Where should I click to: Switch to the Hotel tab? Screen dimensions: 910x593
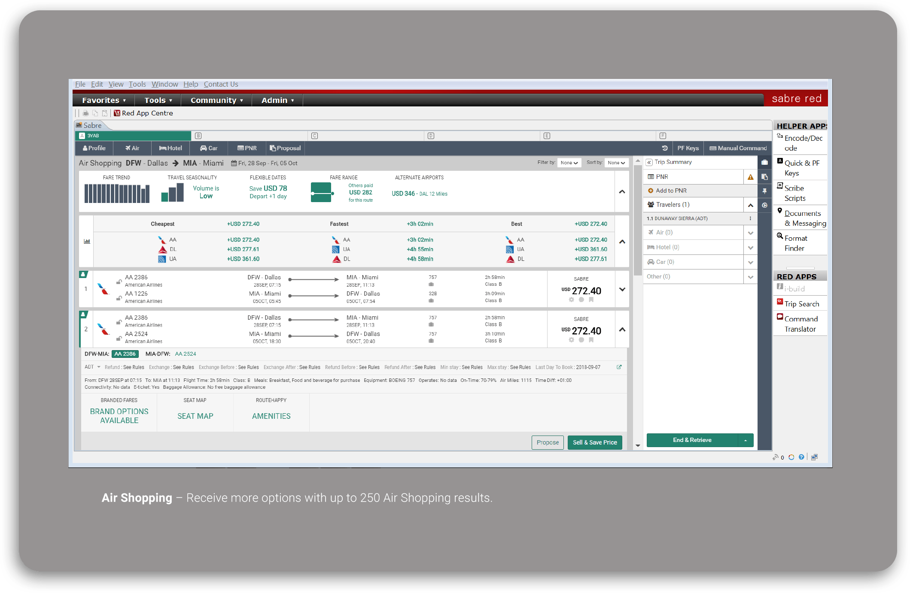tap(170, 148)
